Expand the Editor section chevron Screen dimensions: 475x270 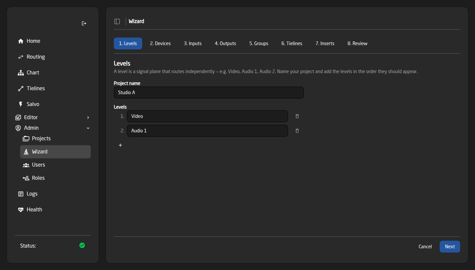88,118
